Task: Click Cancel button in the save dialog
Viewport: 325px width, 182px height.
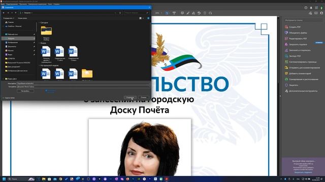Action: coord(143,98)
